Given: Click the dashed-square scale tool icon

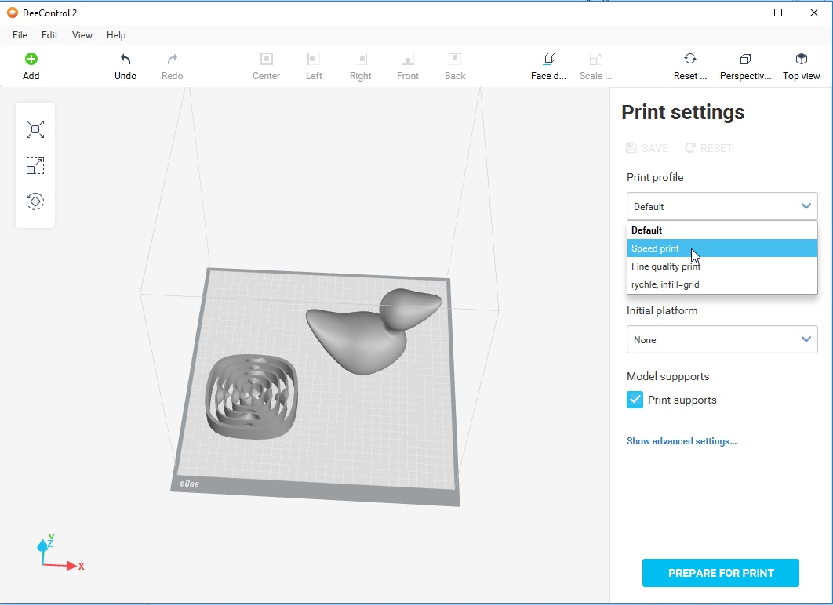Looking at the screenshot, I should tap(35, 165).
